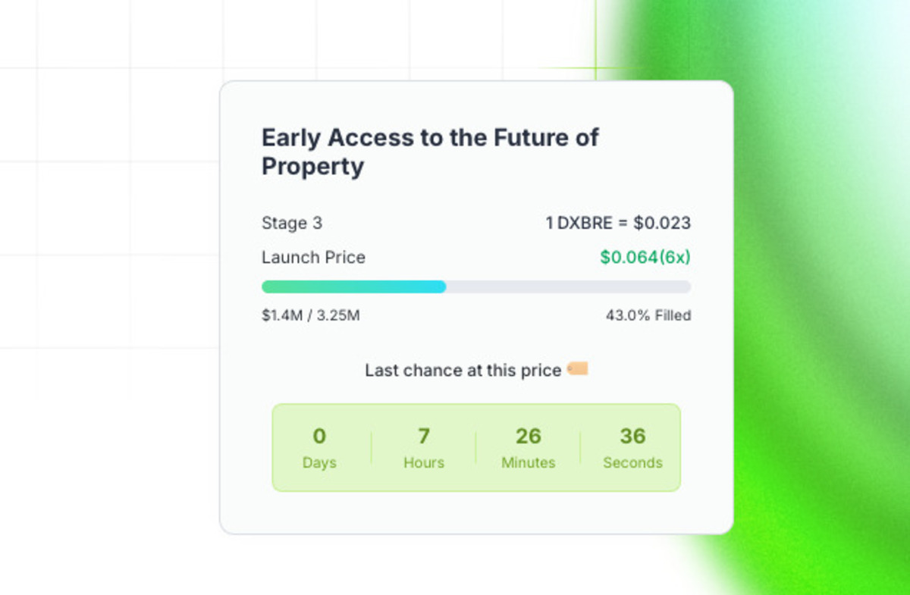Viewport: 910px width, 595px height.
Task: Click the "Last chance at this price" text
Action: (x=463, y=371)
